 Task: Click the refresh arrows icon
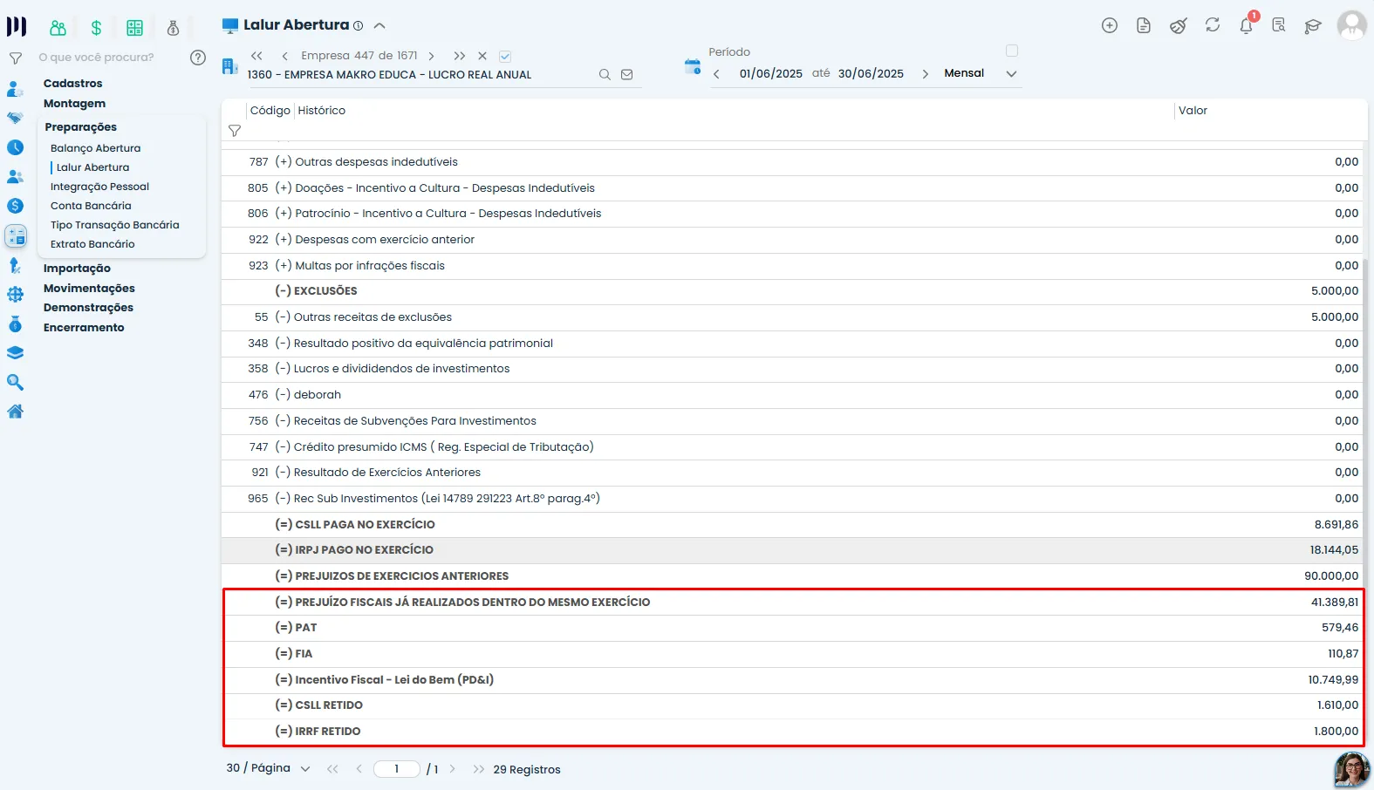1213,25
